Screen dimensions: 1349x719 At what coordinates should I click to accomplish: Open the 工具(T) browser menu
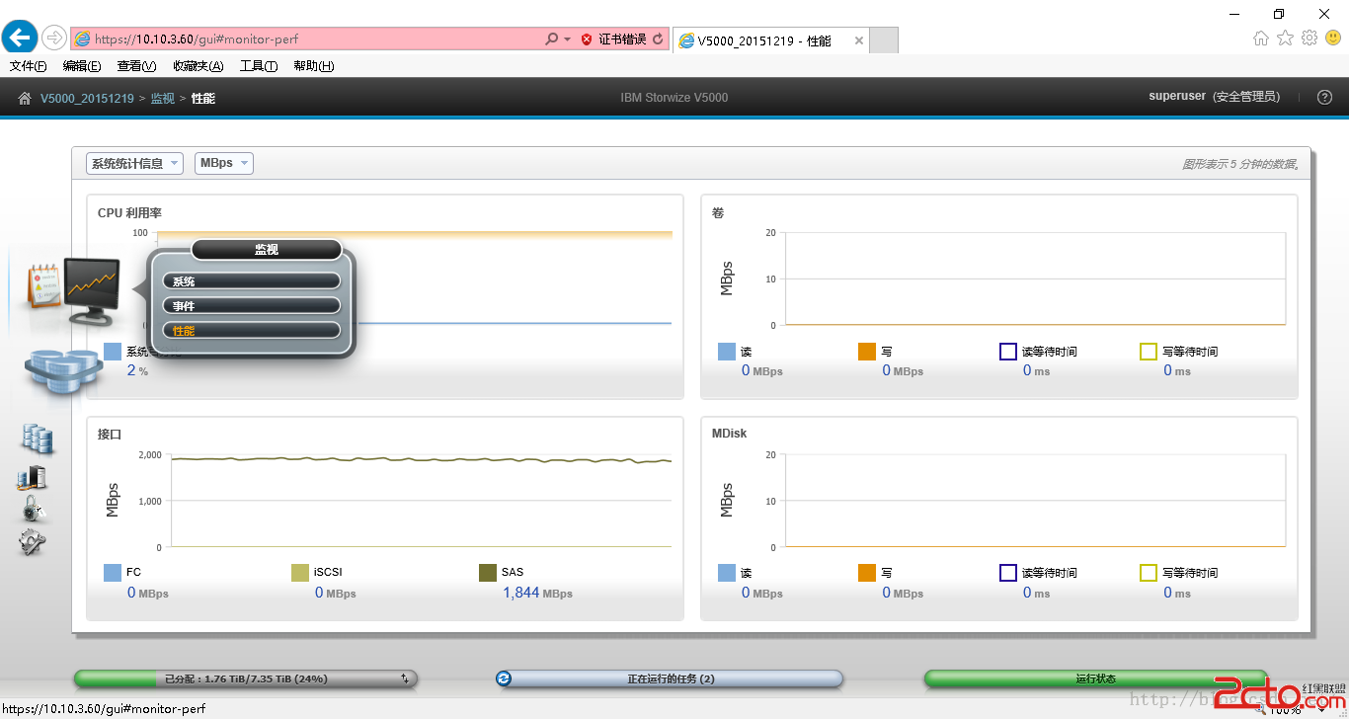[259, 66]
